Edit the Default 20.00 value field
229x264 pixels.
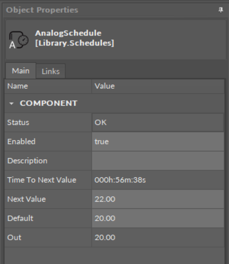tap(158, 219)
